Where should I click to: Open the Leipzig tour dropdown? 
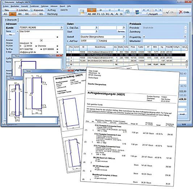[x=125, y=41]
